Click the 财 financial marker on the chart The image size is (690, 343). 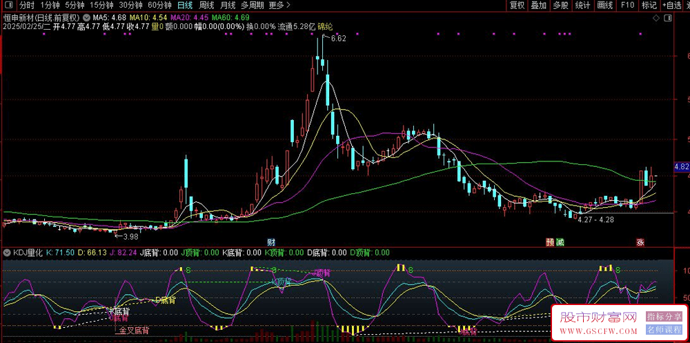(271, 242)
